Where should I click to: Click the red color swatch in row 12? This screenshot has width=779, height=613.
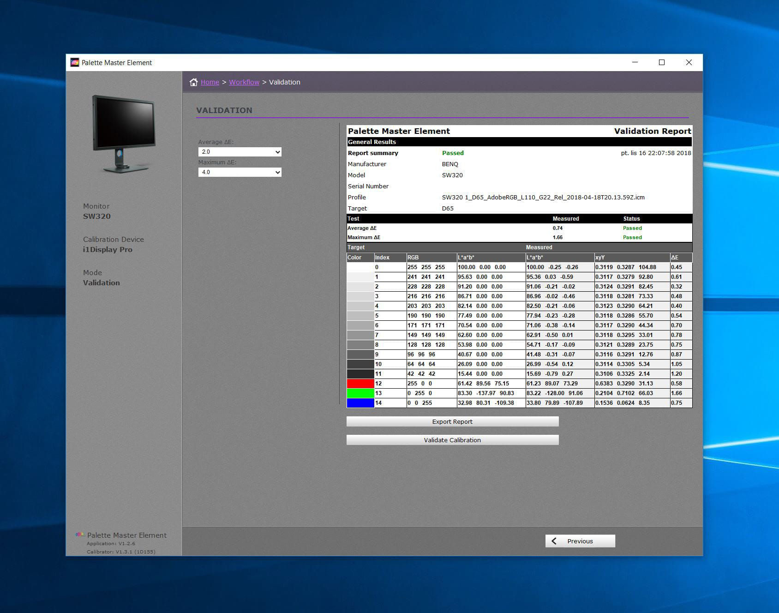tap(360, 384)
